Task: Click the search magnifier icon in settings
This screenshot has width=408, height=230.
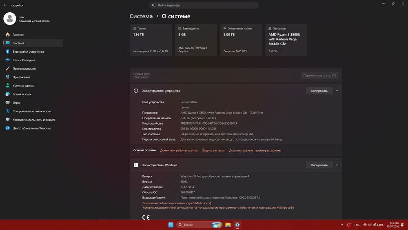Action: [153, 5]
